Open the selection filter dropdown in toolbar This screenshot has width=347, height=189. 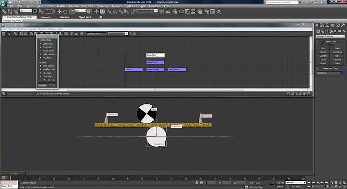point(26,11)
